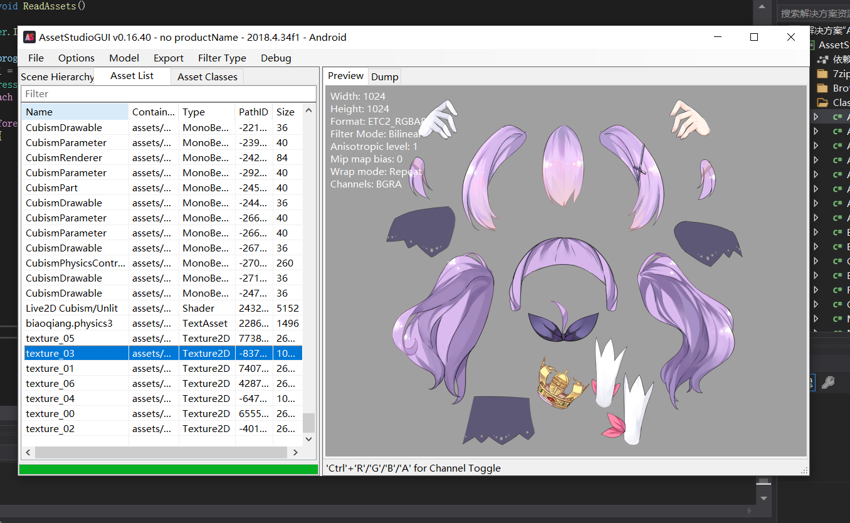Open the Filter Type menu

pyautogui.click(x=222, y=58)
